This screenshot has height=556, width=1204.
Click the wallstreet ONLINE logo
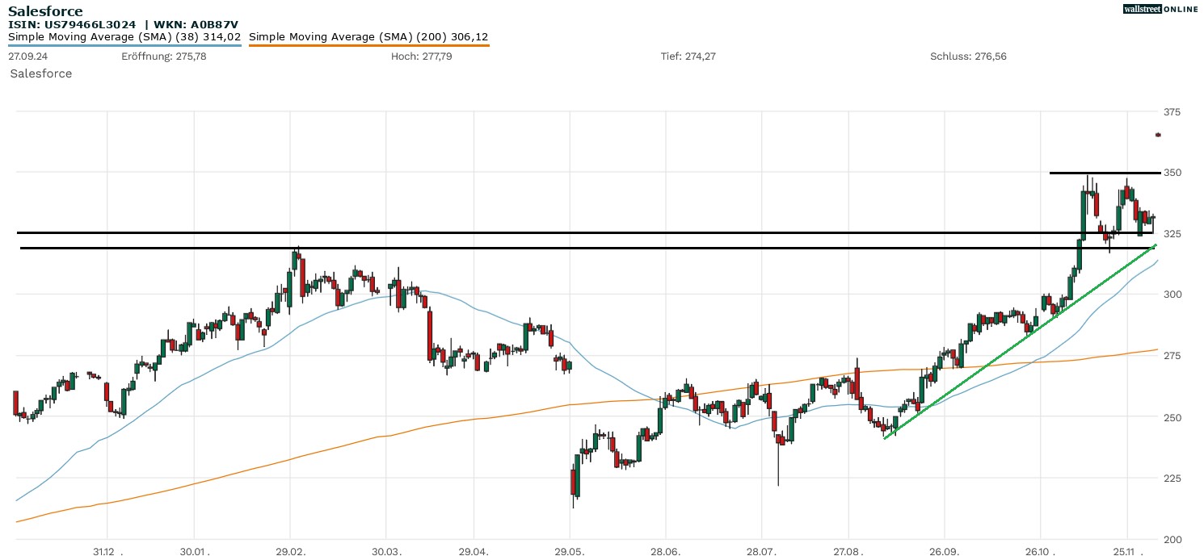[1160, 9]
